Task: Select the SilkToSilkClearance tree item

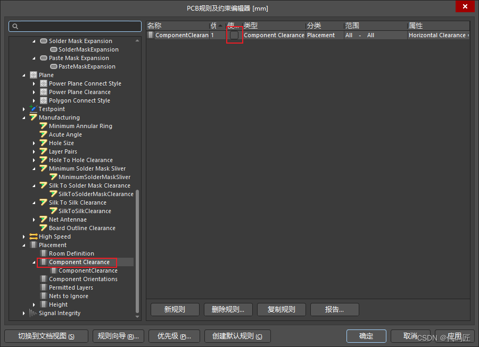Action: [x=85, y=211]
